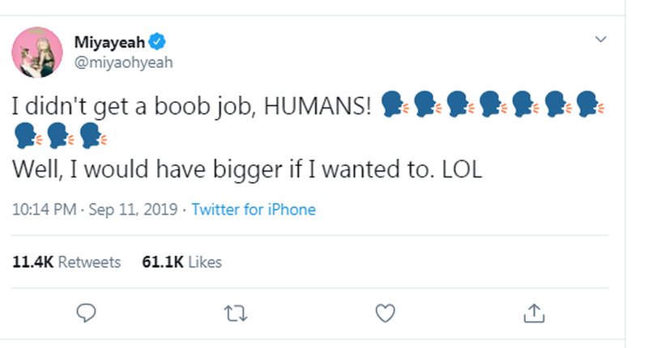The image size is (648, 348).
Task: Like the tweet with the heart icon
Action: tap(386, 312)
